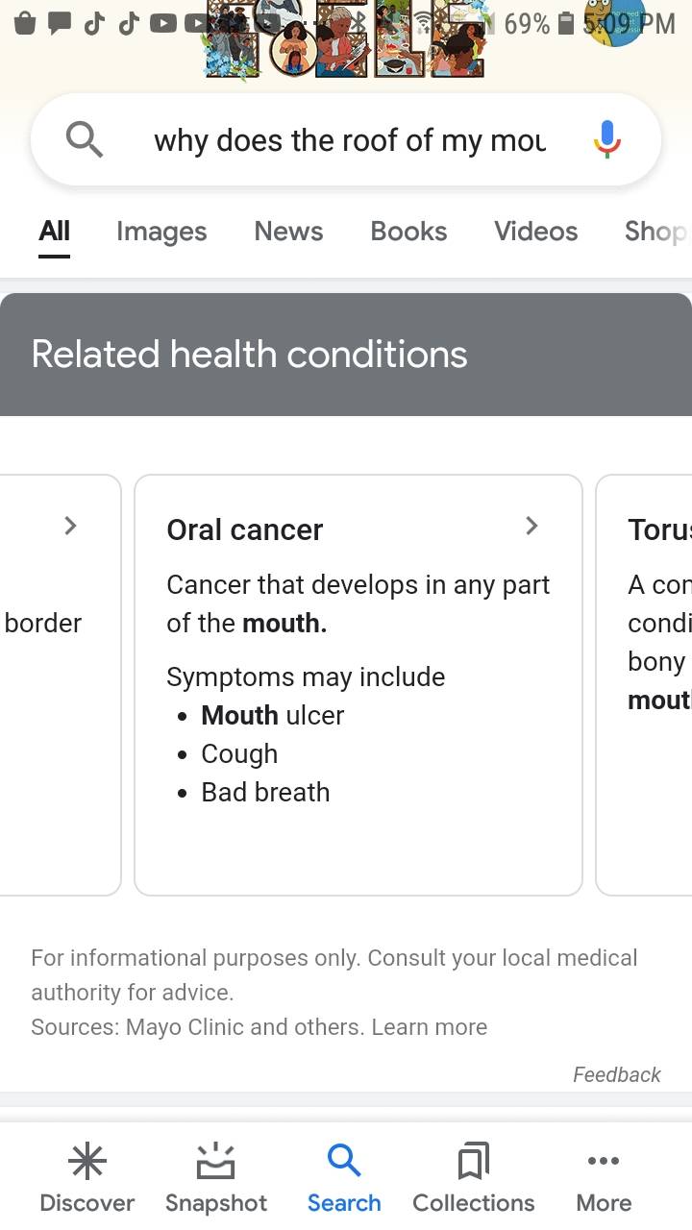Open the Learn more link

(430, 1026)
